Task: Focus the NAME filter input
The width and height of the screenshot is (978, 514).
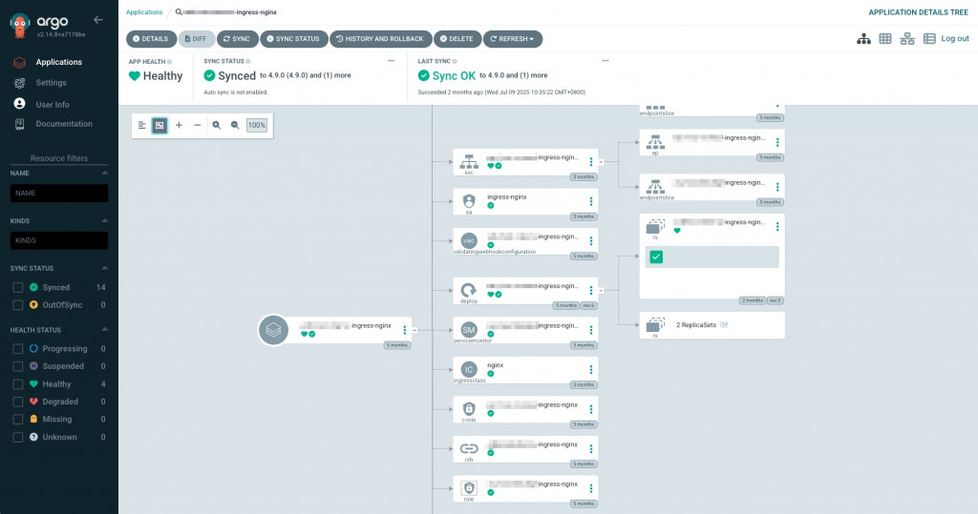Action: (x=58, y=194)
